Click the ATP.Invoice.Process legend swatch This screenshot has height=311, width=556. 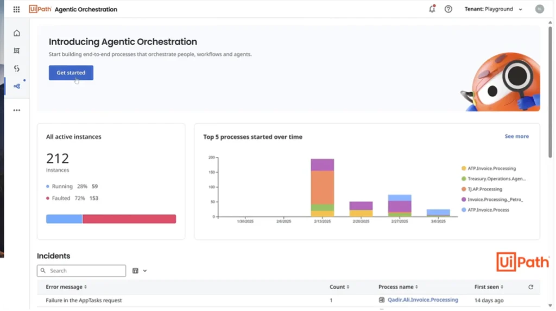(464, 210)
